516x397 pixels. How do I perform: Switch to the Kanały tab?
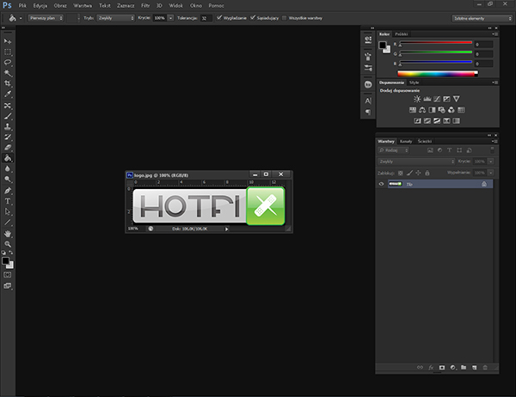click(406, 142)
